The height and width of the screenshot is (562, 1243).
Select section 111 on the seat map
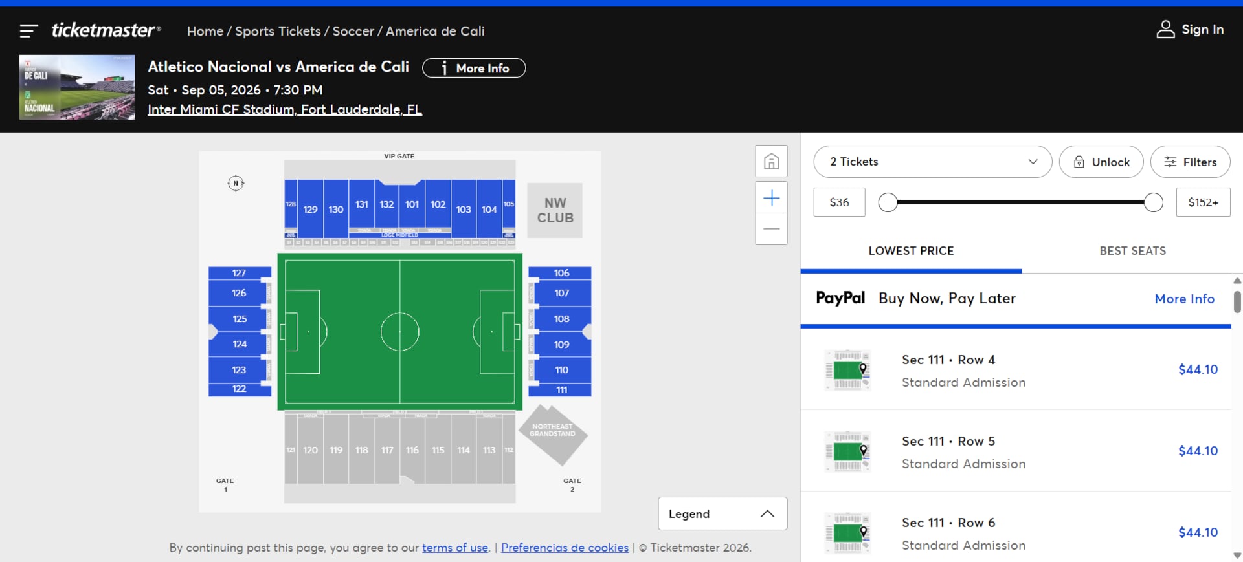561,390
